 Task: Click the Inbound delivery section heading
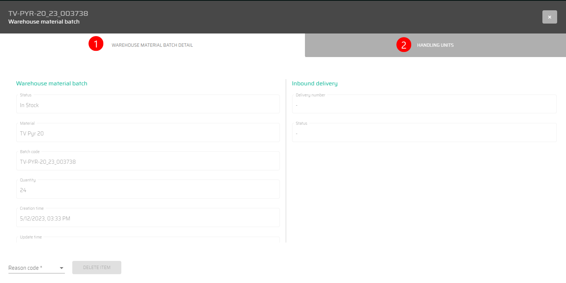315,84
